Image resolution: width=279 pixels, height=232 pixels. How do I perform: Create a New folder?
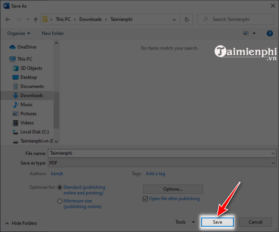point(53,34)
